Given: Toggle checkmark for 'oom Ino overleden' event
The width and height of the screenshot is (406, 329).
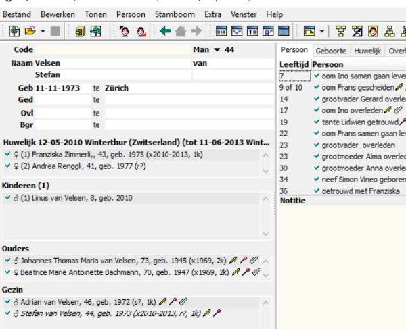Looking at the screenshot, I should point(317,110).
